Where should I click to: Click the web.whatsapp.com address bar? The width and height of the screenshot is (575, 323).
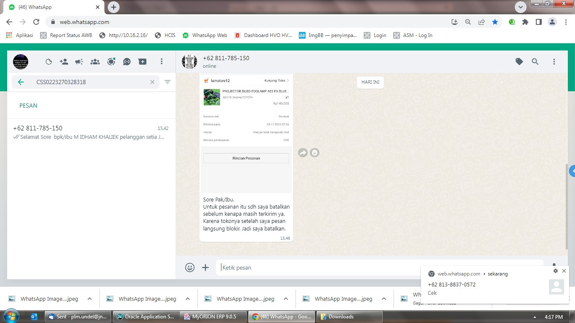(x=248, y=22)
